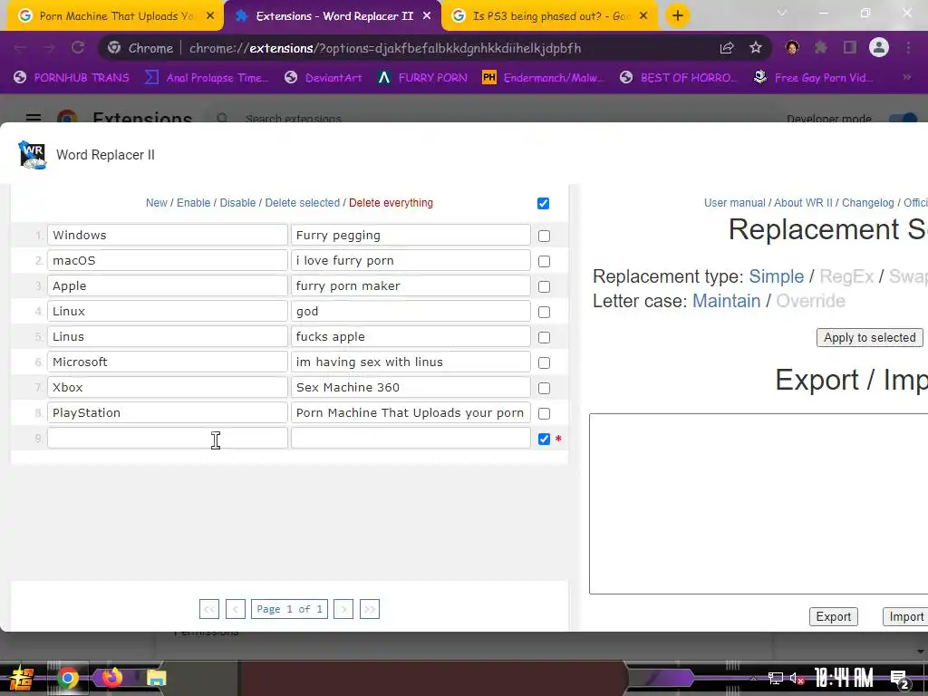This screenshot has height=696, width=928.
Task: Click the Chrome taskbar icon
Action: click(67, 678)
